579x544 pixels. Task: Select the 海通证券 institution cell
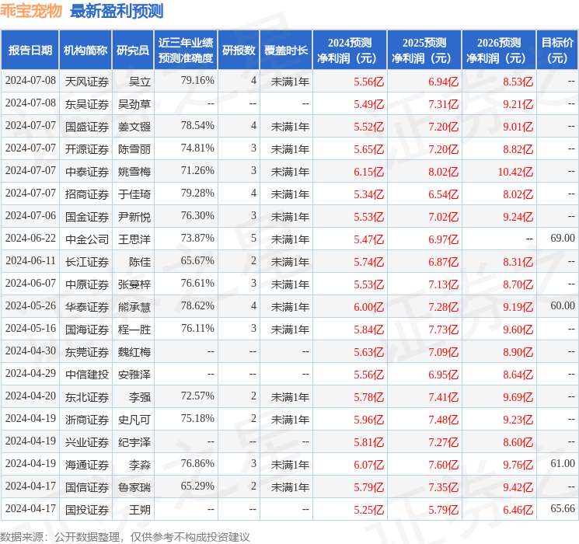[87, 465]
